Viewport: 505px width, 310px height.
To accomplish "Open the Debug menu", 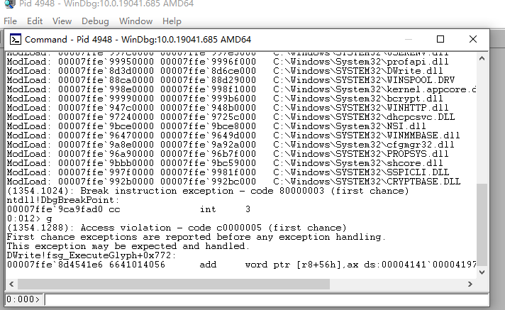I will coord(95,21).
